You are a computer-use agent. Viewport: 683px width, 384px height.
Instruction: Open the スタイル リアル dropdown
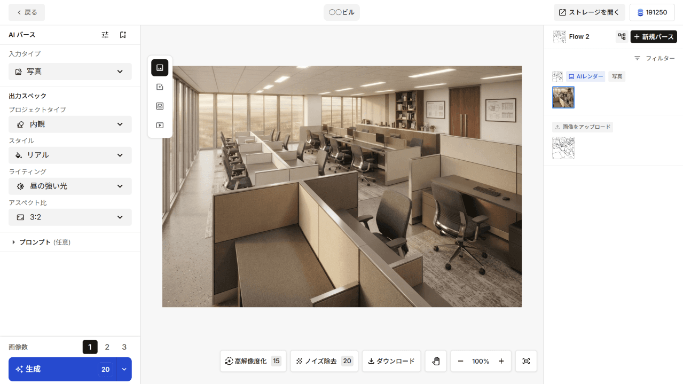click(70, 155)
